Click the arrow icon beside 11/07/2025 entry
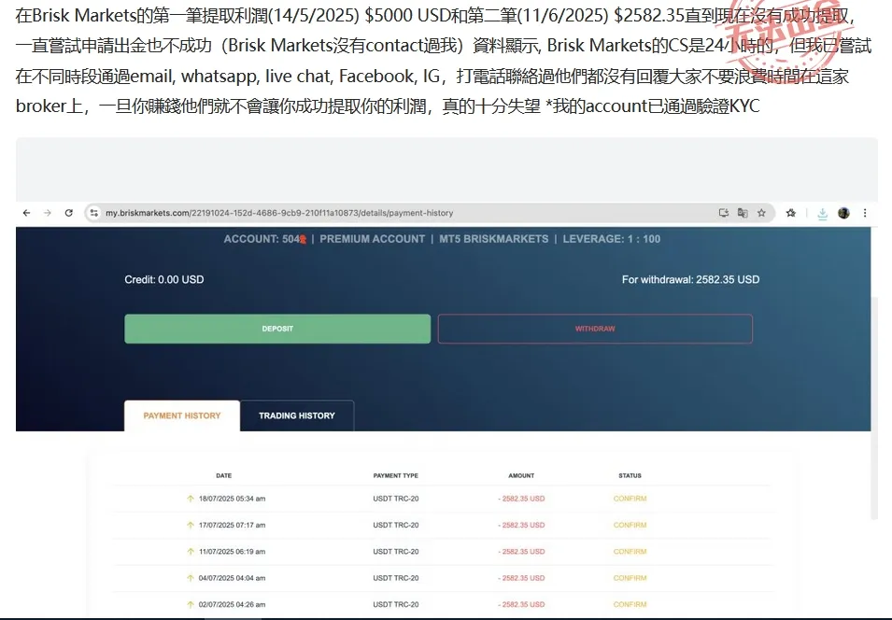892x620 pixels. (x=191, y=552)
